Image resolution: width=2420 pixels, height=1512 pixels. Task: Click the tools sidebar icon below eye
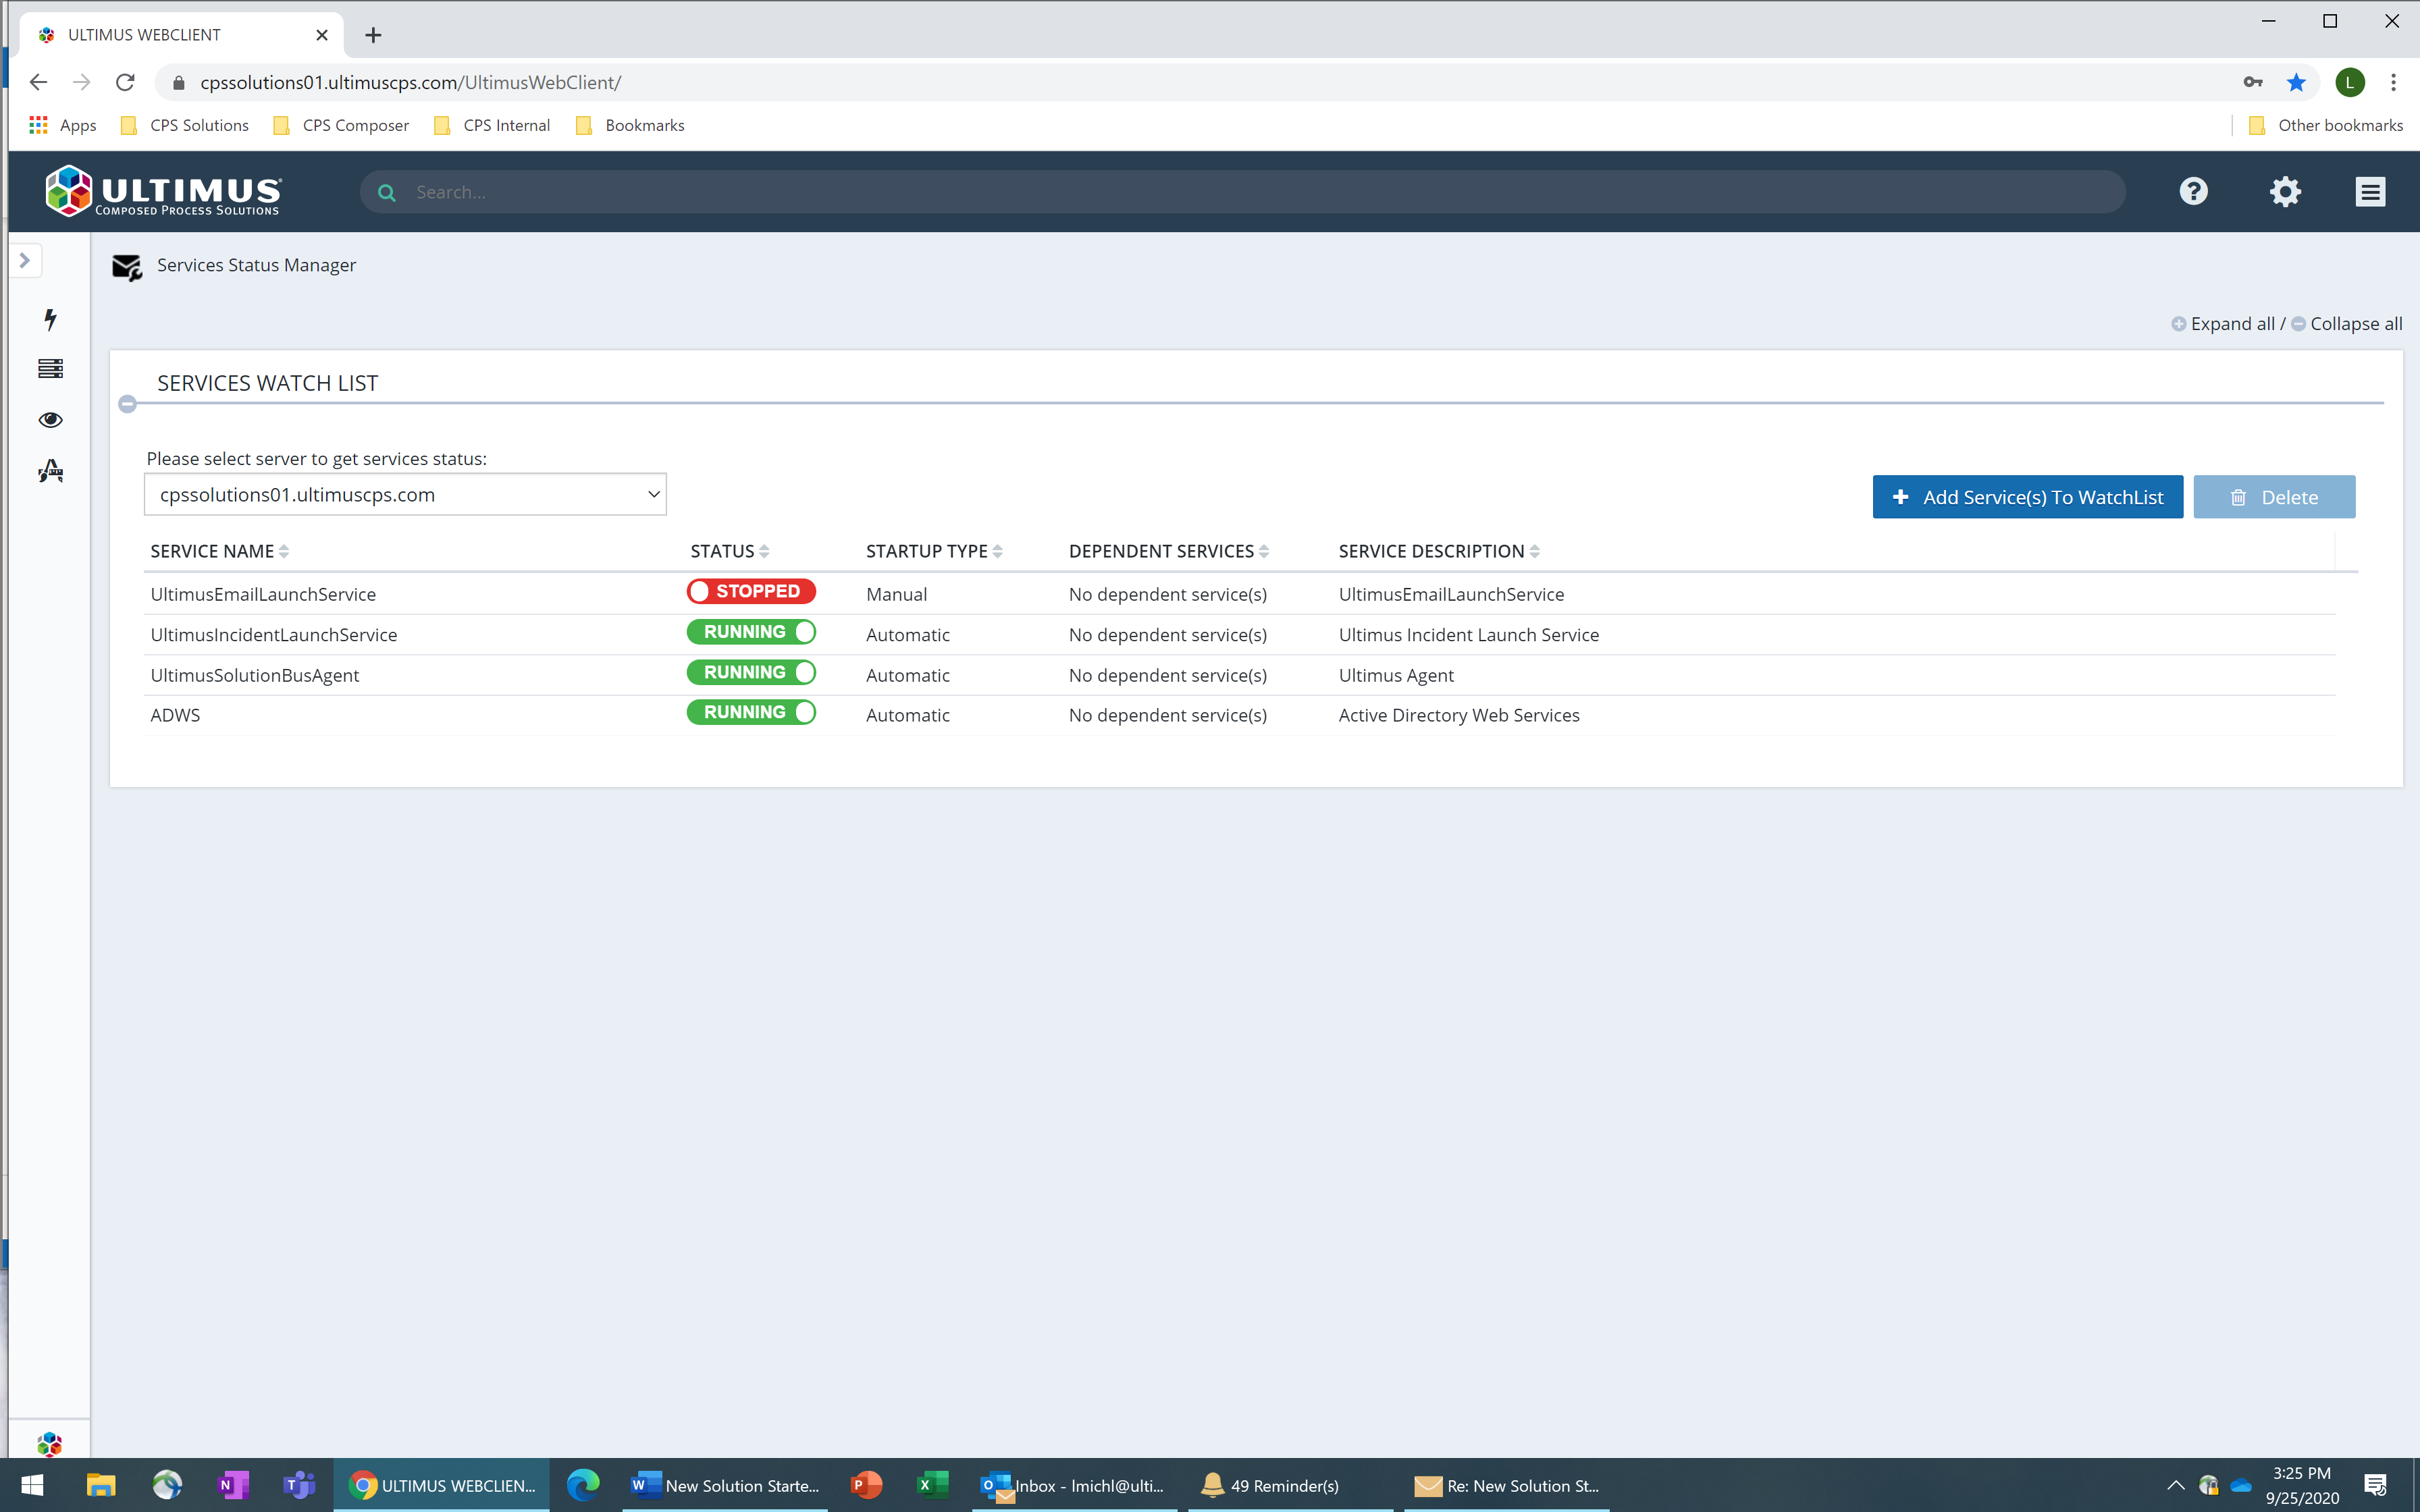tap(50, 471)
